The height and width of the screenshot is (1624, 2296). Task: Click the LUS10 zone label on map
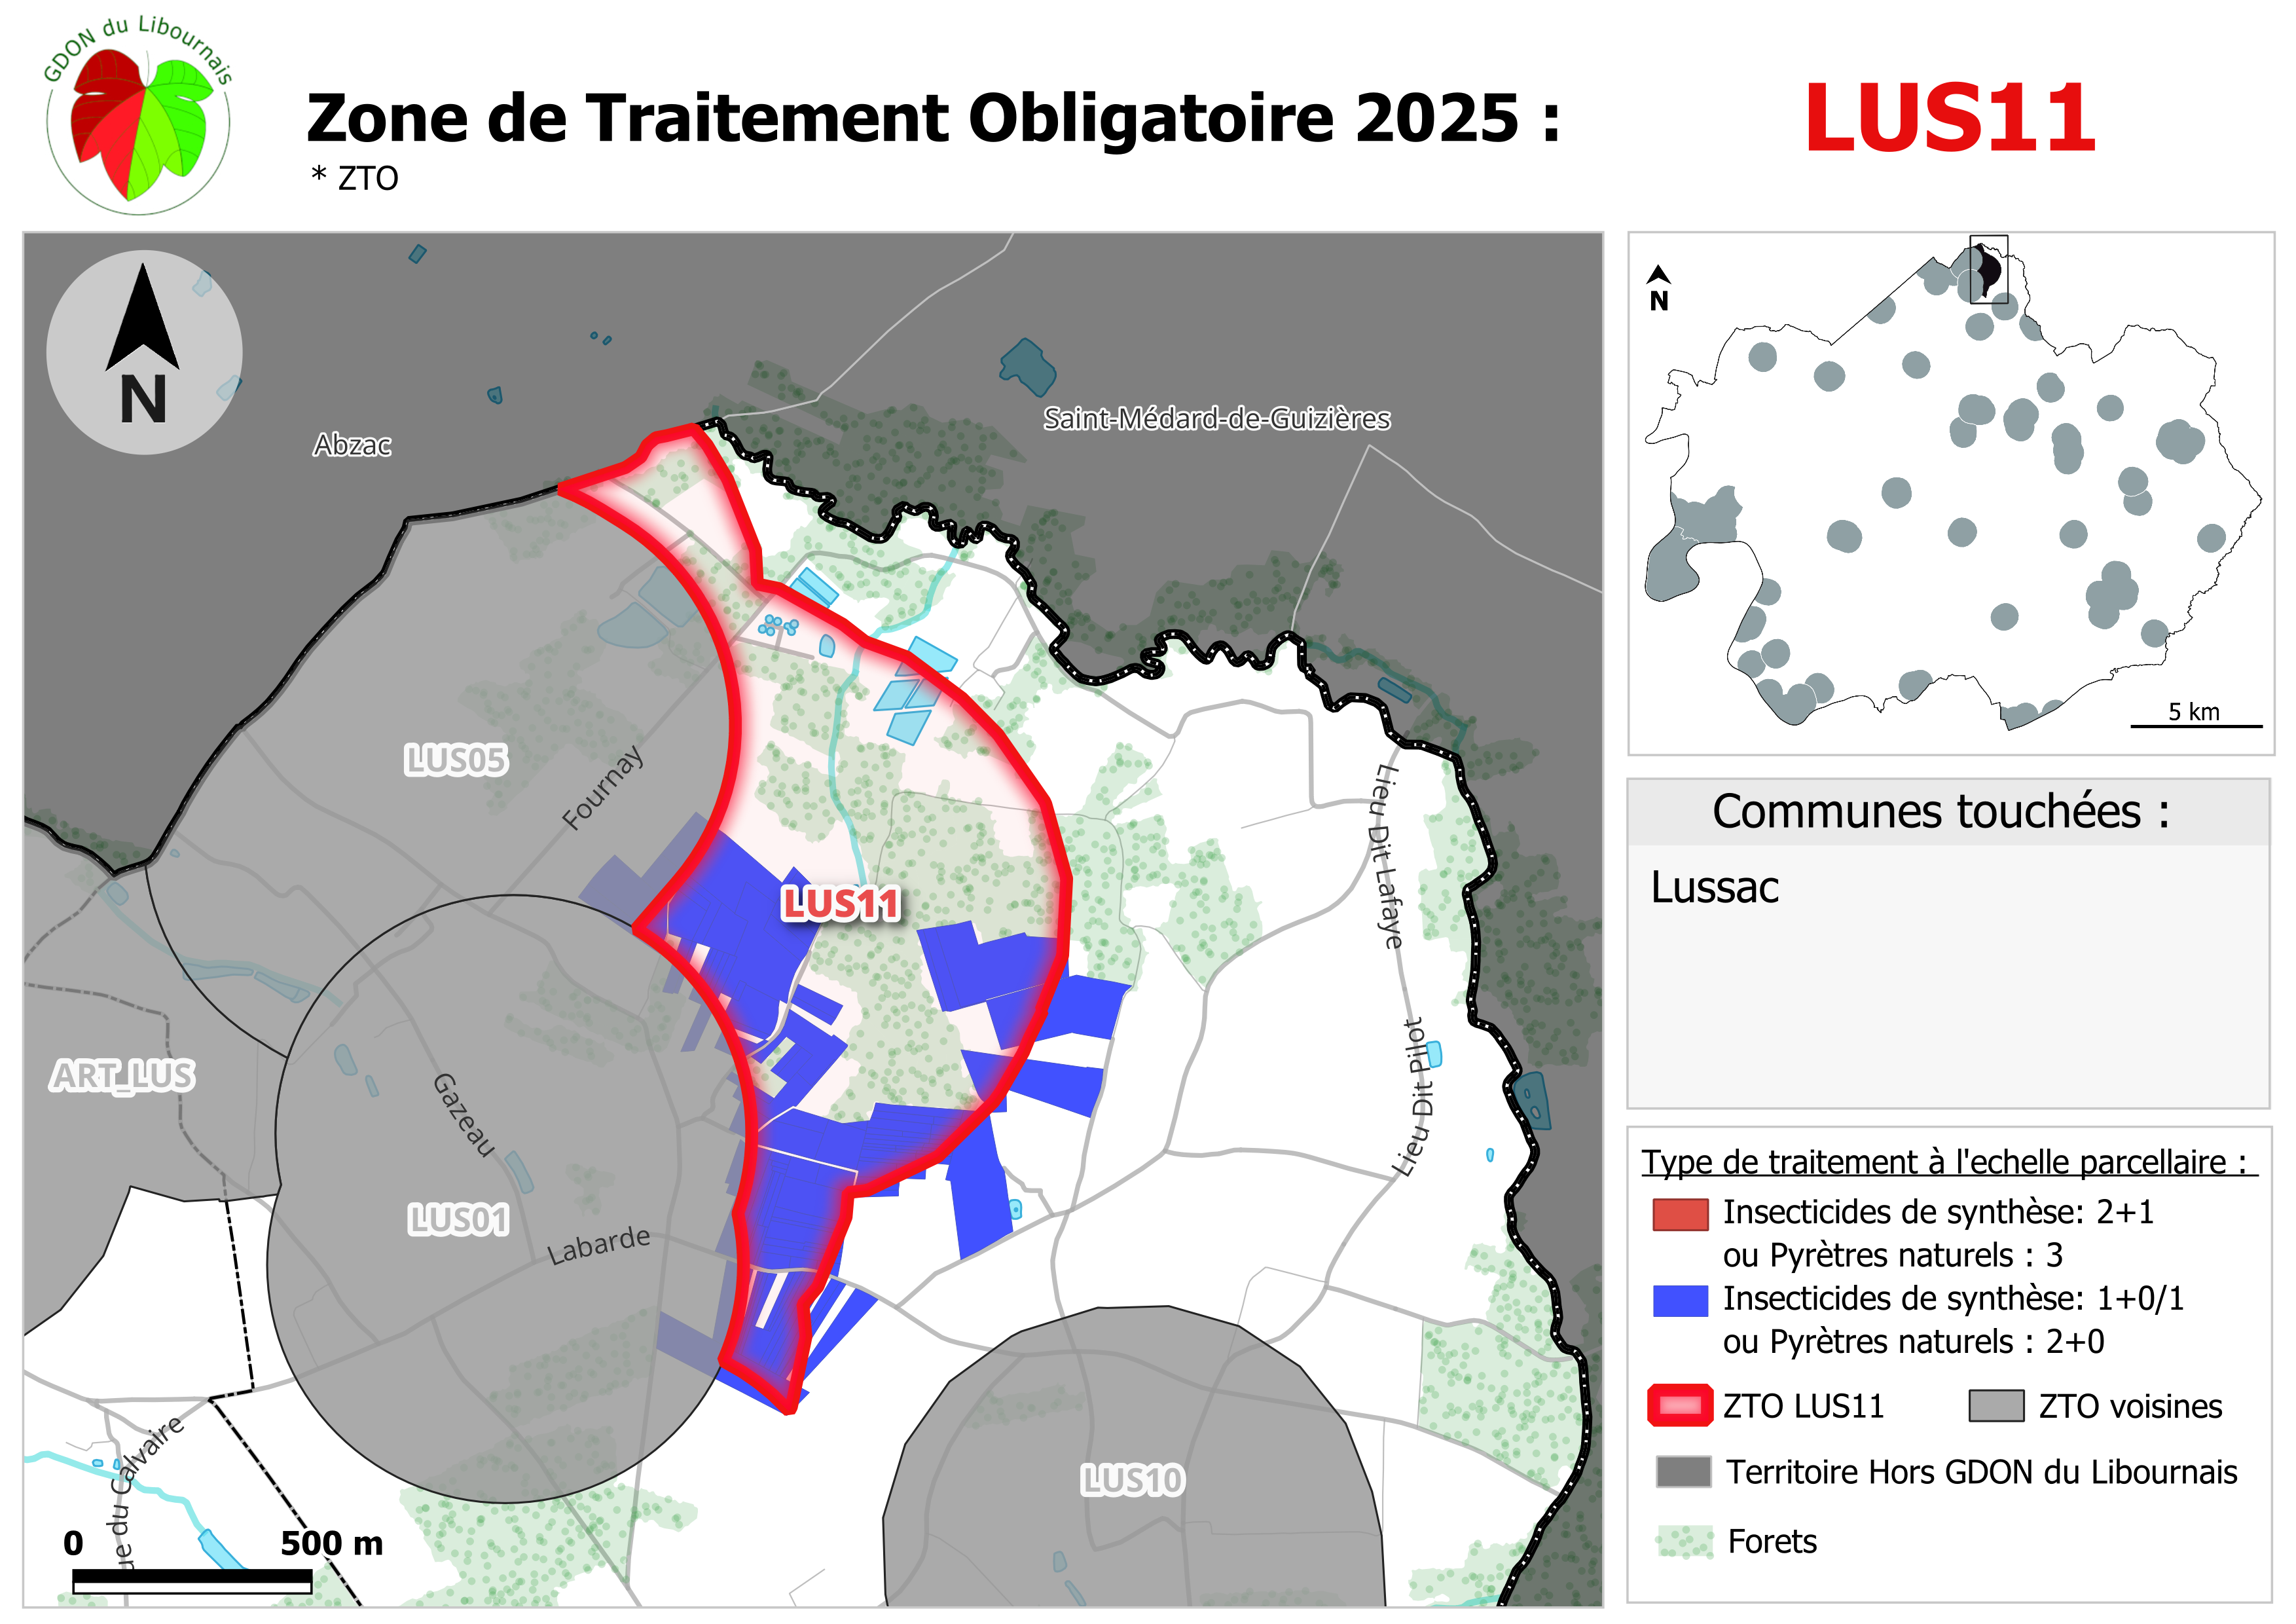1133,1480
